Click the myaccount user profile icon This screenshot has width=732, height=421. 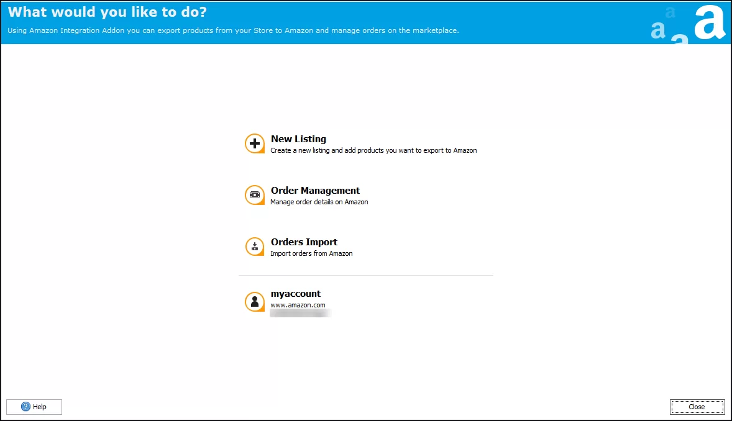tap(255, 302)
